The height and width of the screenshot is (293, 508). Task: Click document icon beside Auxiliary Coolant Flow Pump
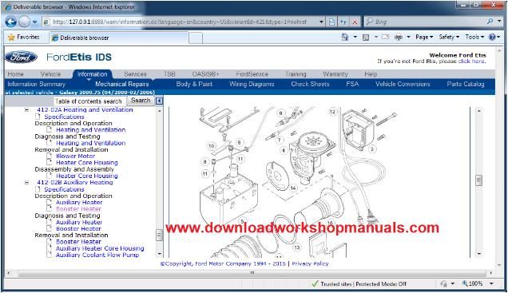coord(49,255)
